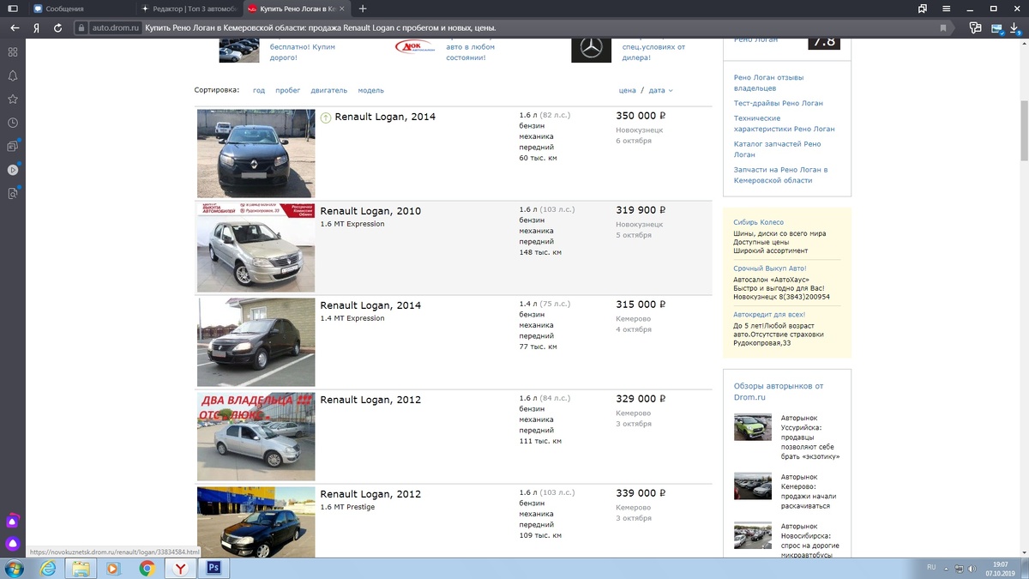Click the Mercedes logo ad banner

pyautogui.click(x=591, y=50)
